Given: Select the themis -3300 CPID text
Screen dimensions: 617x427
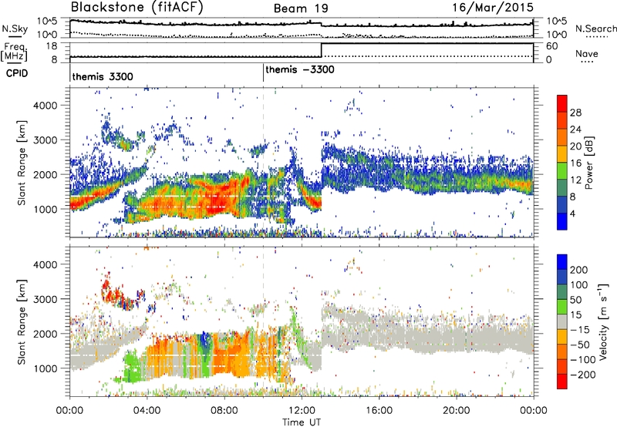Looking at the screenshot, I should (300, 69).
